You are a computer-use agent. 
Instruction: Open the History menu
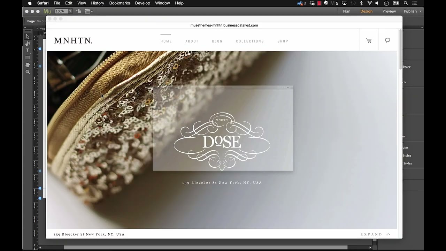[98, 3]
